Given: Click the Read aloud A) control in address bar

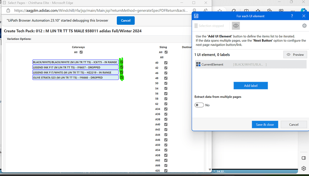Looking at the screenshot, I should coord(205,10).
